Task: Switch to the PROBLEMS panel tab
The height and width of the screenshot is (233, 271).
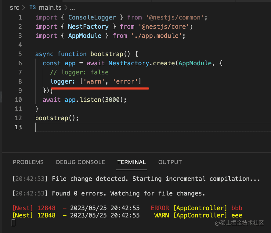Action: [28, 162]
